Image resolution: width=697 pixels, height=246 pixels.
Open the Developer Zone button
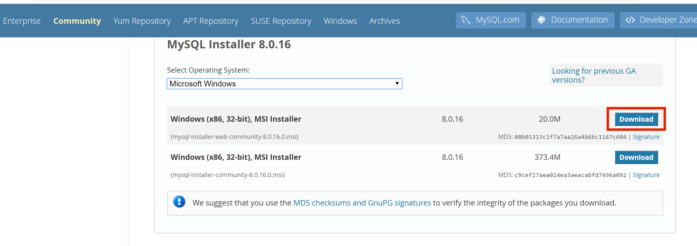pos(659,20)
